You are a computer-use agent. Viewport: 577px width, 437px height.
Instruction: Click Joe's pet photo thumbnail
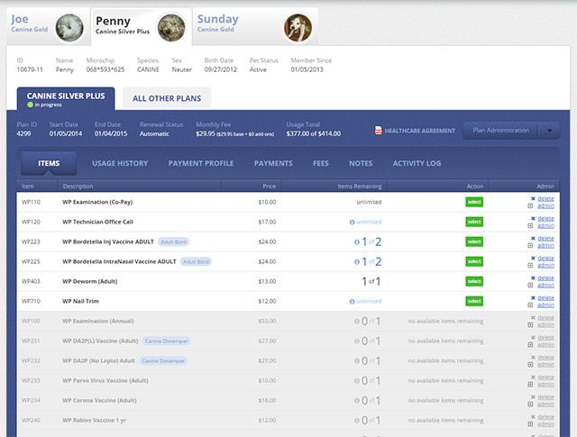69,28
